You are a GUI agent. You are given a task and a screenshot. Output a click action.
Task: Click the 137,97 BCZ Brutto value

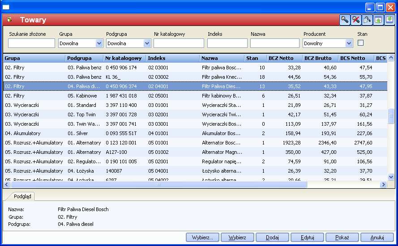[329, 124]
